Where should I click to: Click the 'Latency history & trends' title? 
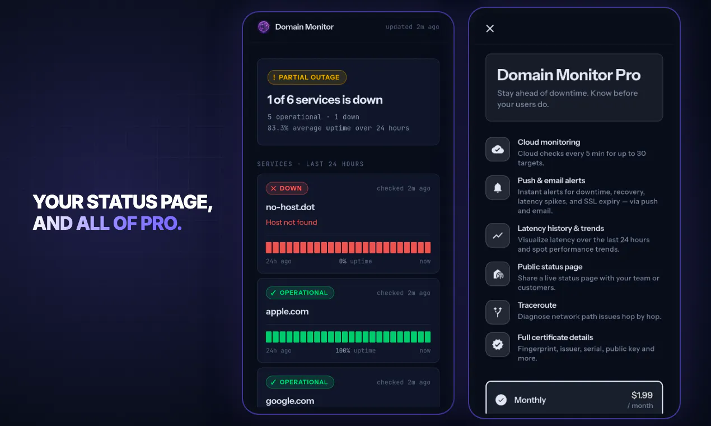(561, 228)
